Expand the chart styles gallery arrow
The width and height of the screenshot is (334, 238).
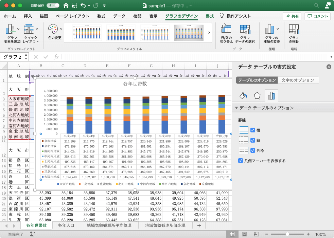click(x=209, y=33)
